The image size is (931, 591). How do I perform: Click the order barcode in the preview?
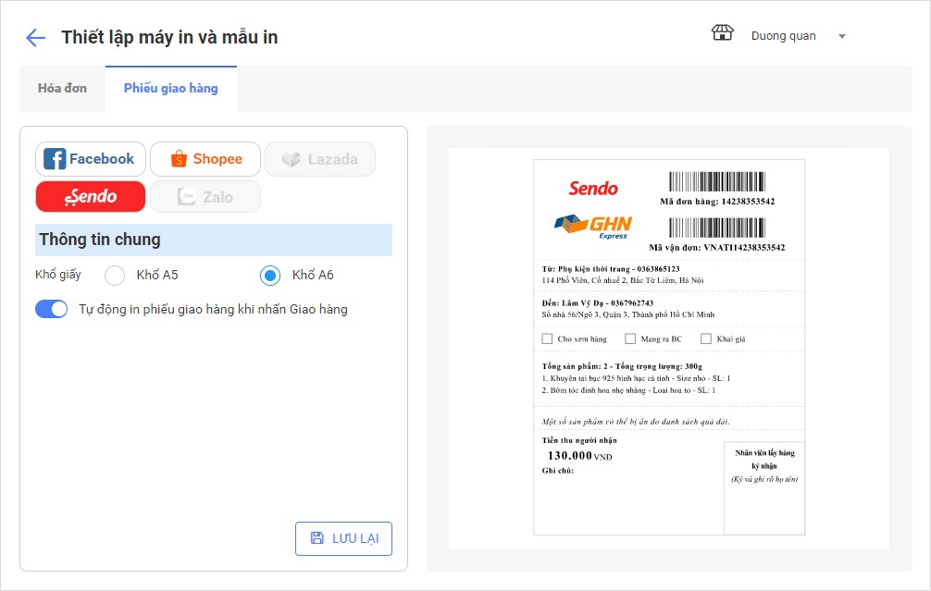coord(717,180)
